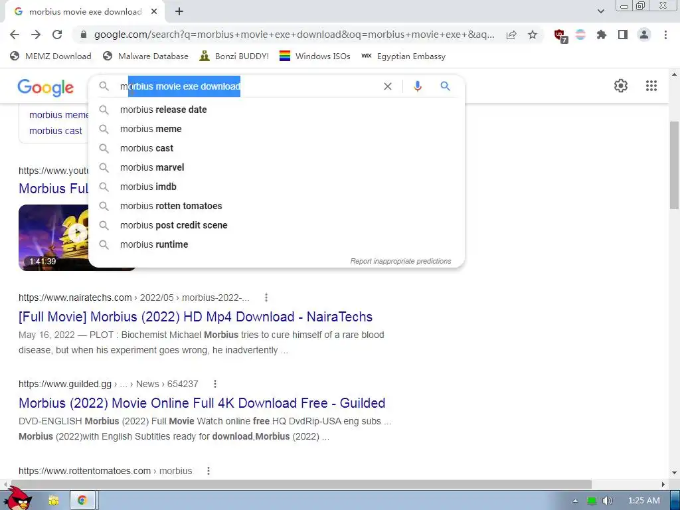680x510 pixels.
Task: Click the vertical scrollbar down arrow
Action: [675, 472]
